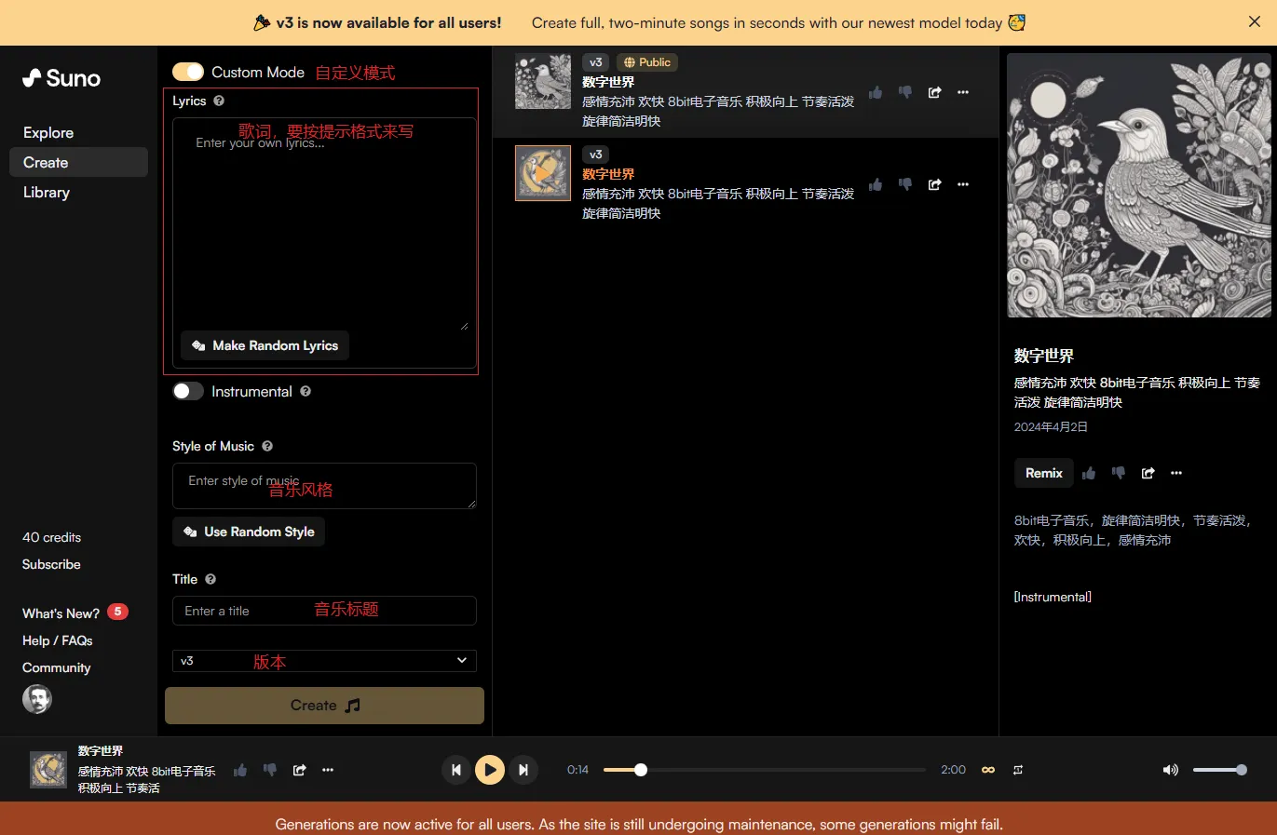The image size is (1277, 835).
Task: Go to Explore in the sidebar
Action: [48, 133]
